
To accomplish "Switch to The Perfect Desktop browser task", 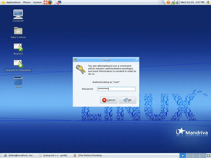I will tap(90, 155).
